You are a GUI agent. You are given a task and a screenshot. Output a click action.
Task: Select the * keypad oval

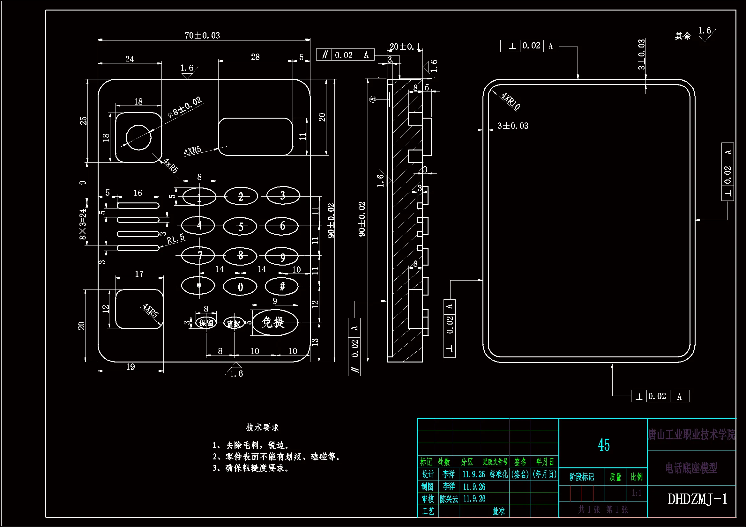pos(198,286)
